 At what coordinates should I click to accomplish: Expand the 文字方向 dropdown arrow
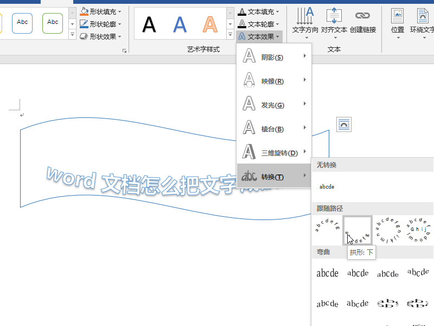tap(307, 37)
